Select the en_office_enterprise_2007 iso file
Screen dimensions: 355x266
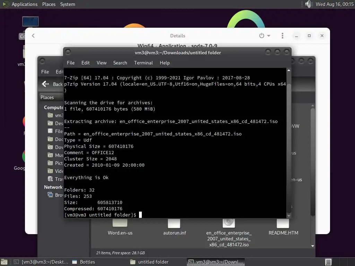(x=229, y=233)
